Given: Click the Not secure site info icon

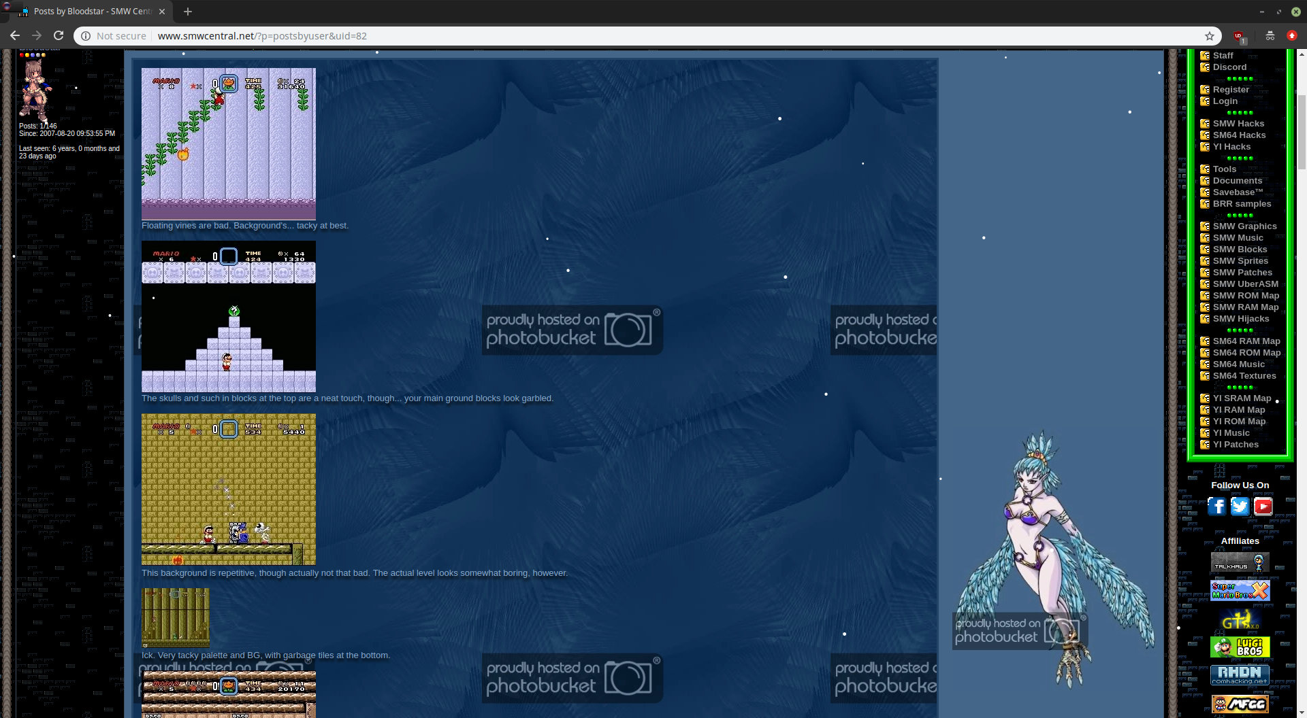Looking at the screenshot, I should tap(86, 36).
